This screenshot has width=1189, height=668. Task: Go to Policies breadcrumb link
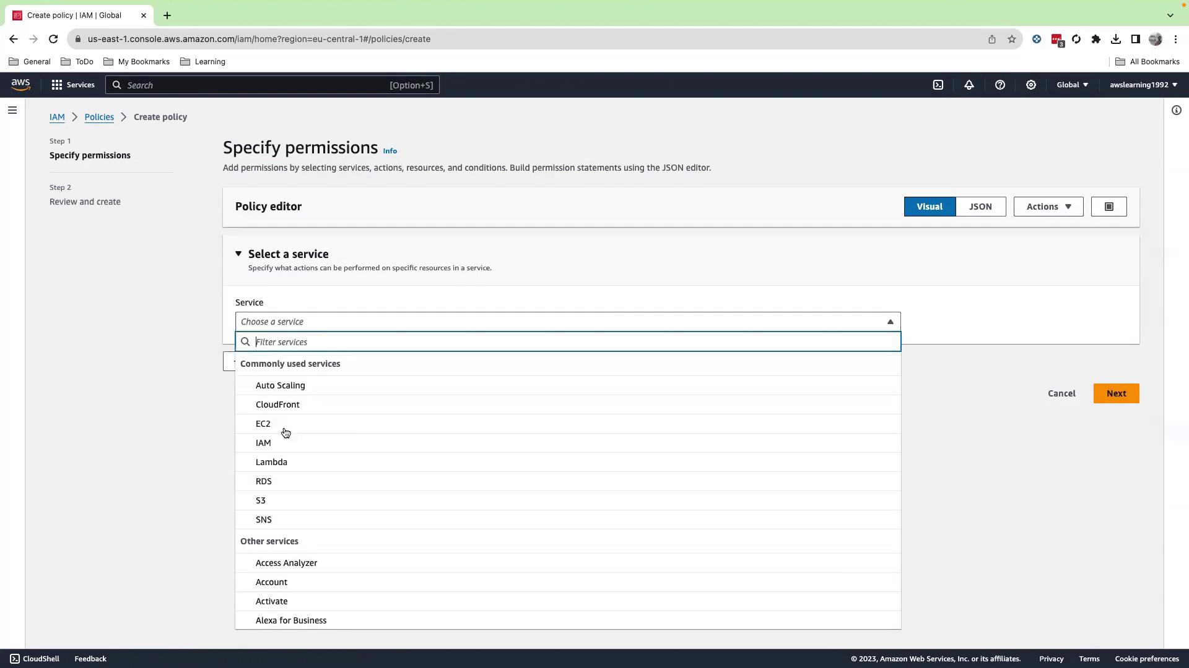pyautogui.click(x=99, y=117)
